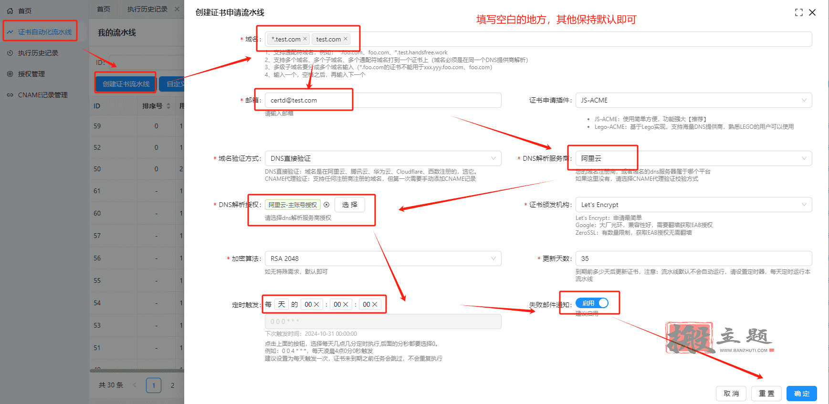Click the row with ID 61
The height and width of the screenshot is (404, 829).
[137, 191]
